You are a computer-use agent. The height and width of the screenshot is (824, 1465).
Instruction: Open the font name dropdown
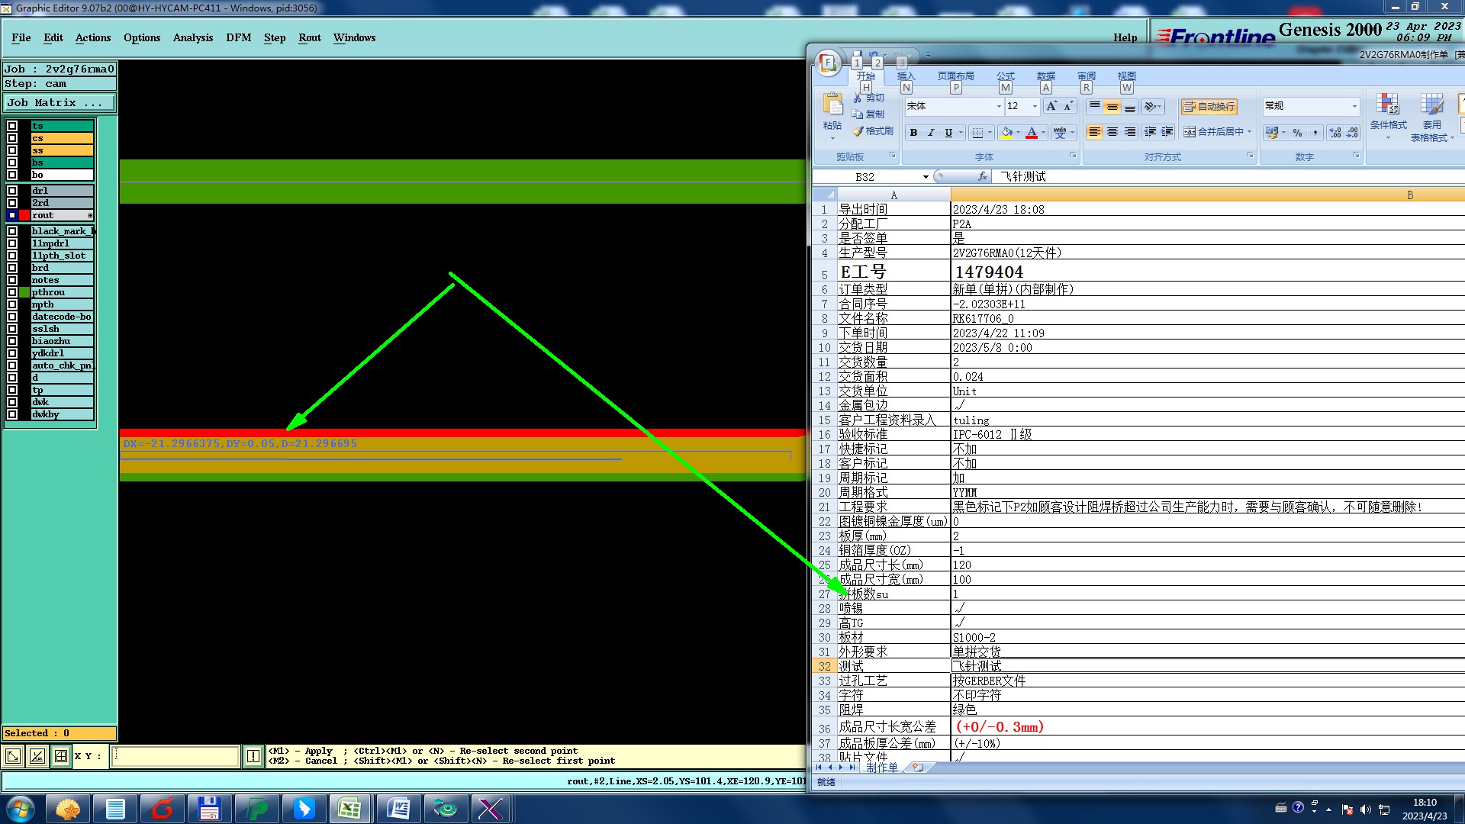pyautogui.click(x=999, y=106)
